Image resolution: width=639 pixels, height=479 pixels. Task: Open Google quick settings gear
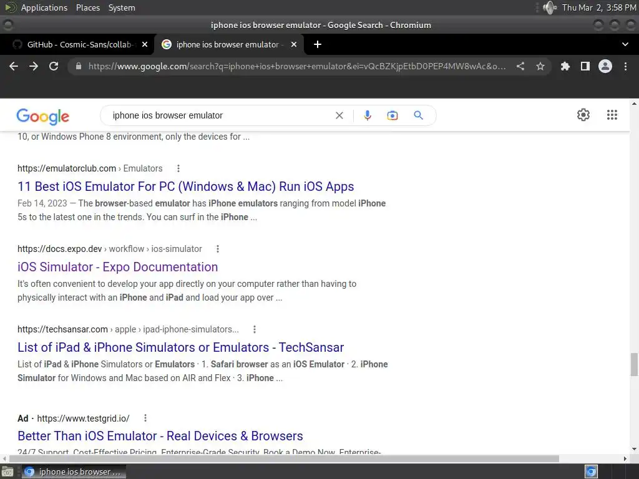(x=583, y=115)
